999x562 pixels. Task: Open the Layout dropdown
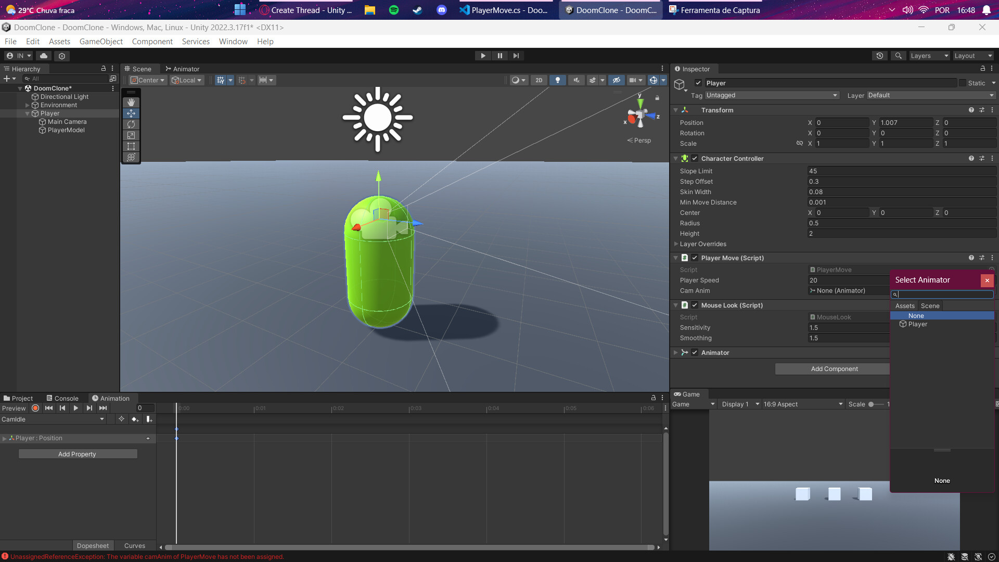[972, 56]
